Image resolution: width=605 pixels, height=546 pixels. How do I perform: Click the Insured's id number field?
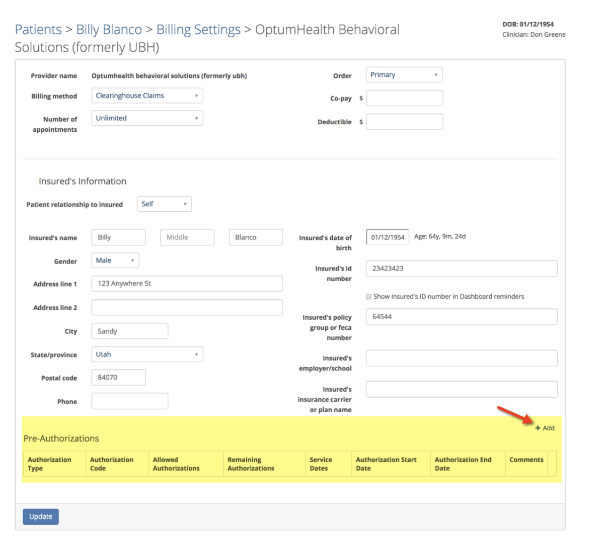click(x=461, y=268)
